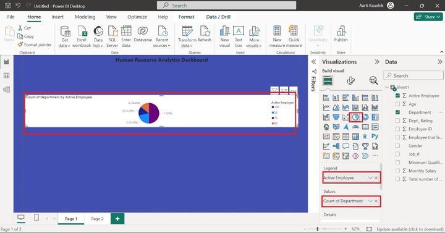445x233 pixels.
Task: Click in the Data pane Search field
Action: [x=413, y=75]
